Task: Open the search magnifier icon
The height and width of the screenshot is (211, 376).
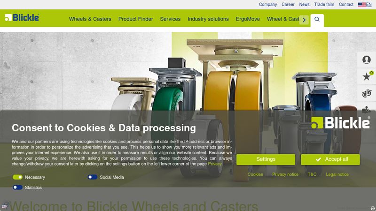Action: (x=317, y=19)
